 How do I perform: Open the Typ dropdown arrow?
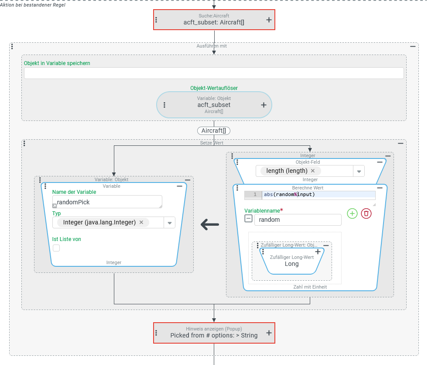pos(169,223)
